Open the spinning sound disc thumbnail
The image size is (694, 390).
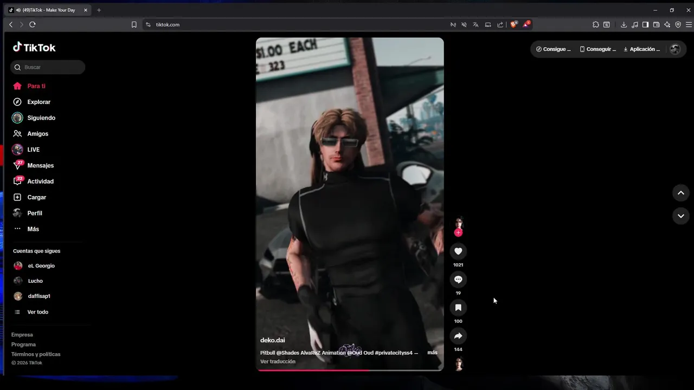(x=459, y=364)
